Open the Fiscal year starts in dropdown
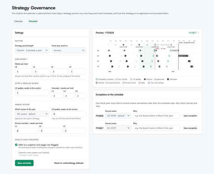 click(69, 50)
